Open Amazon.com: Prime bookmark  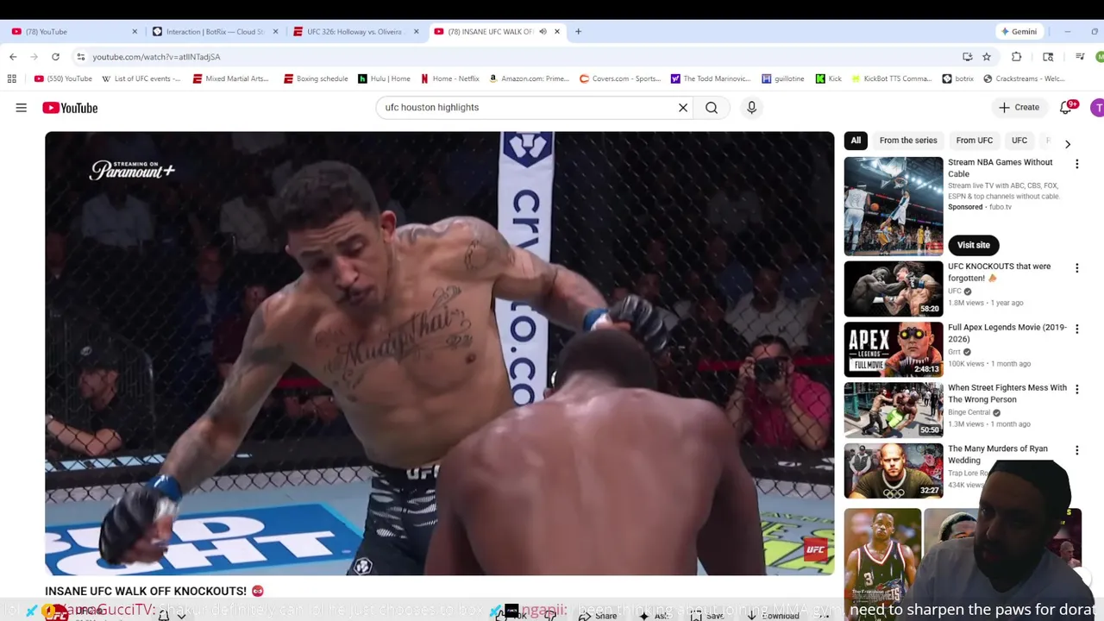pyautogui.click(x=529, y=78)
